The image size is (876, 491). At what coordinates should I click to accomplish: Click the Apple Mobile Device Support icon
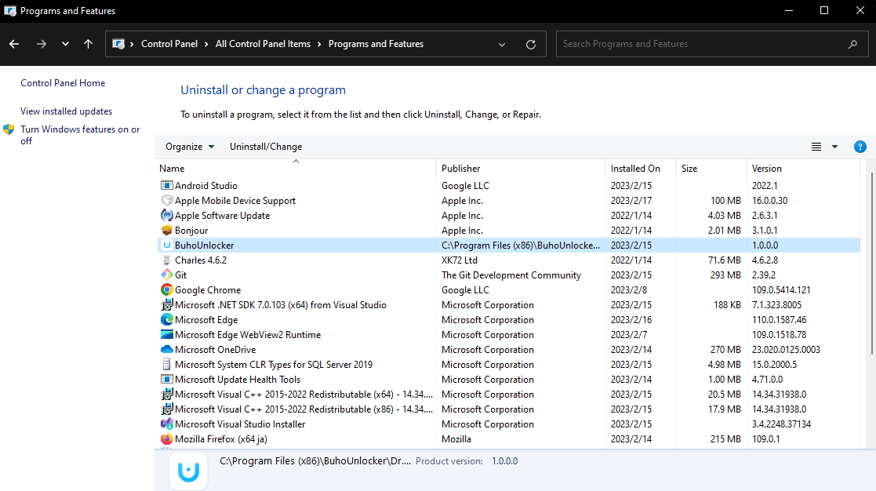tap(166, 201)
